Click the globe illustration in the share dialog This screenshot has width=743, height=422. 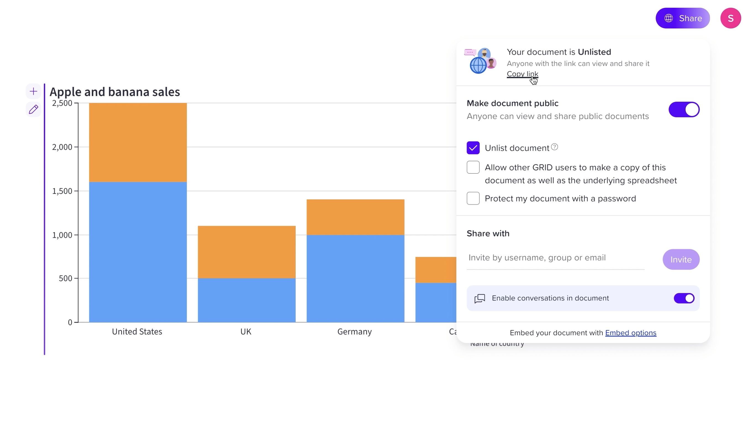point(478,65)
